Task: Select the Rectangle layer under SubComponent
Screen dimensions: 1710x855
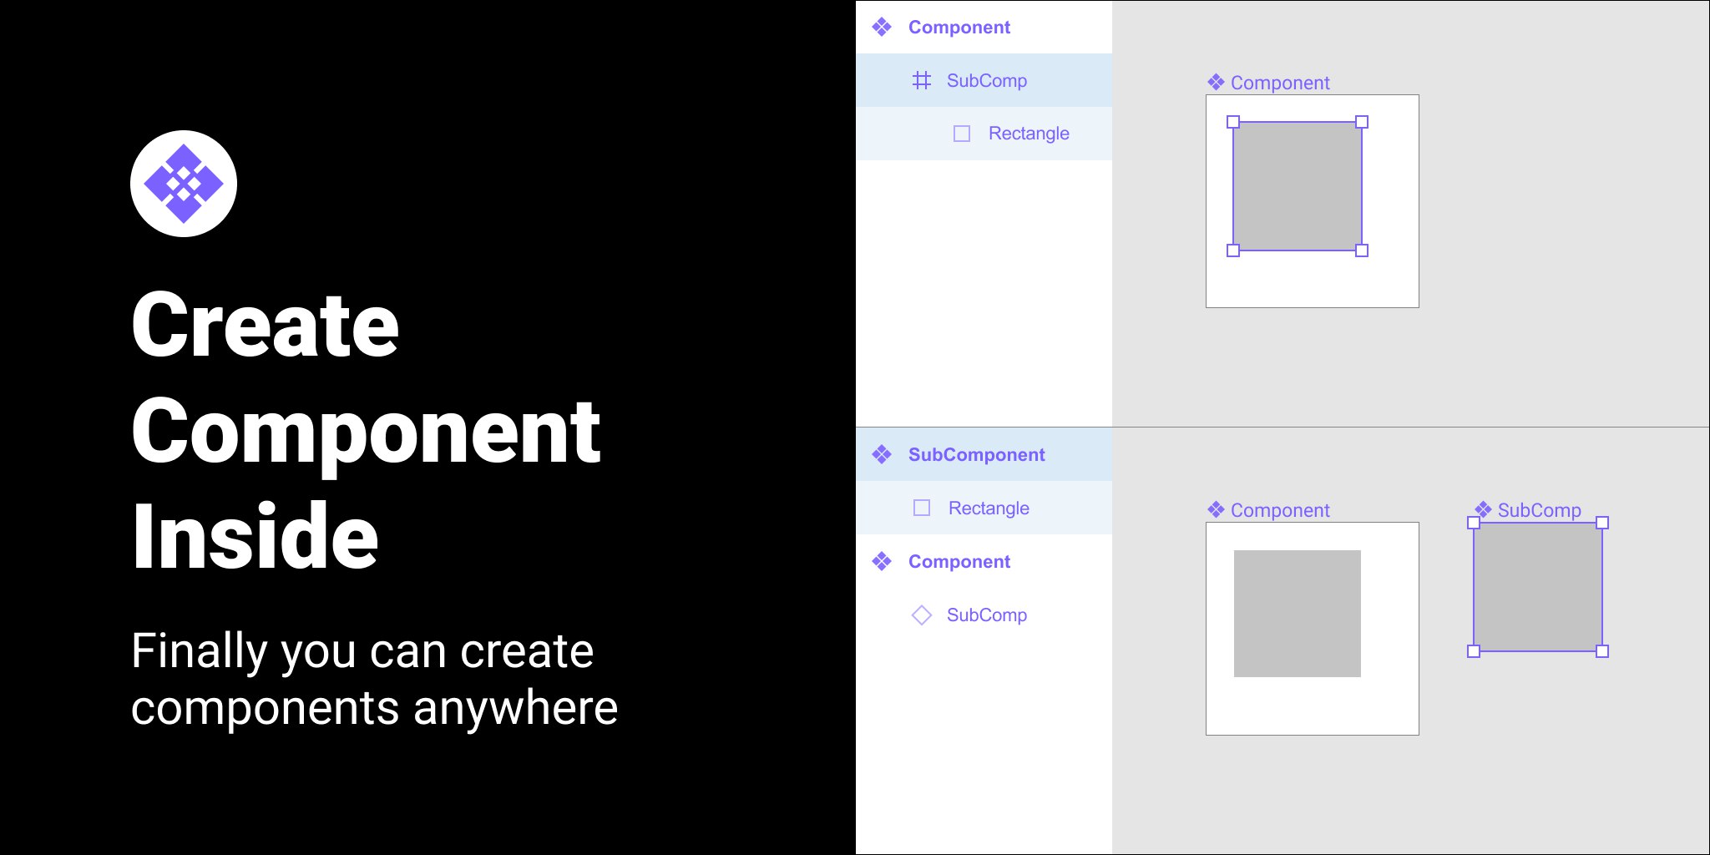Action: pos(984,508)
